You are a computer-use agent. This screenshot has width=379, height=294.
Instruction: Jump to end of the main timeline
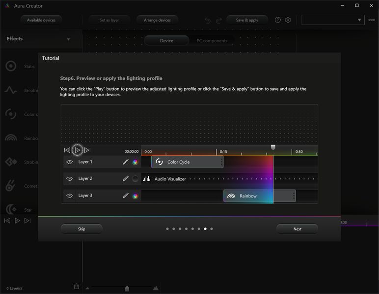[27, 220]
